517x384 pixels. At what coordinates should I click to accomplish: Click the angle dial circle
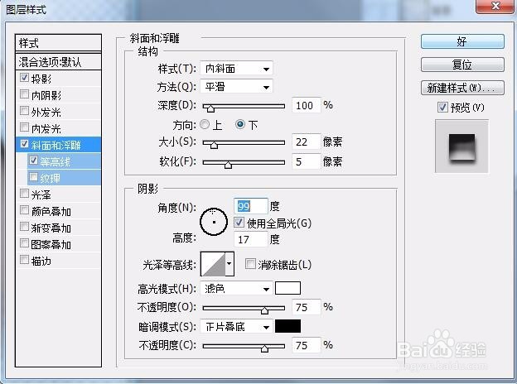click(x=214, y=222)
